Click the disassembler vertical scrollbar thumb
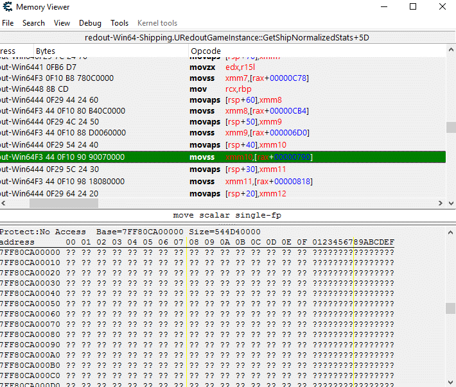The width and height of the screenshot is (456, 387). (451, 127)
